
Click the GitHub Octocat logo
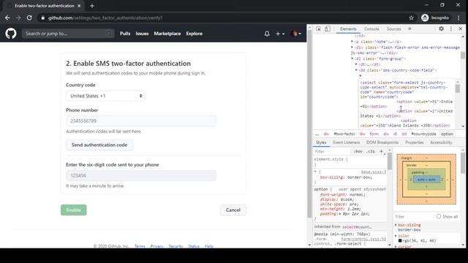(x=11, y=34)
